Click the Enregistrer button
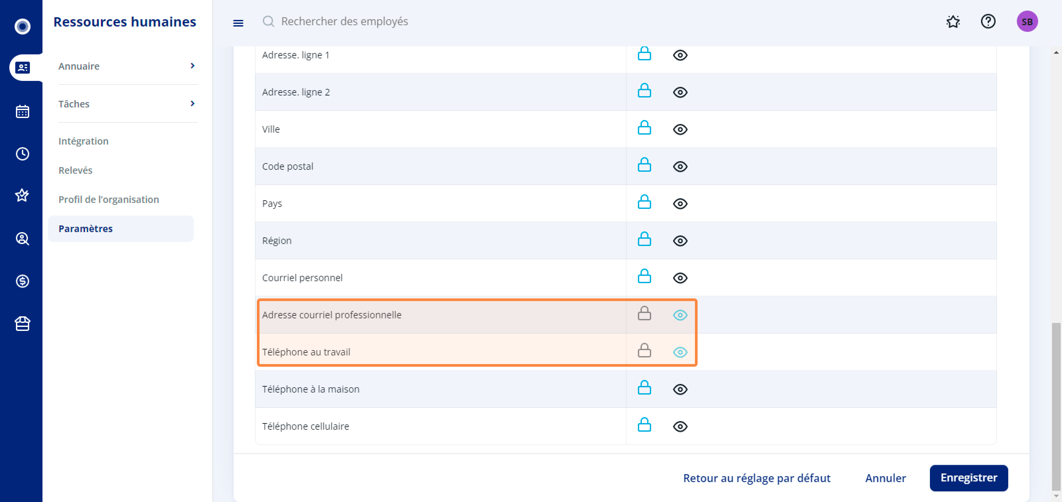The width and height of the screenshot is (1062, 502). tap(968, 478)
